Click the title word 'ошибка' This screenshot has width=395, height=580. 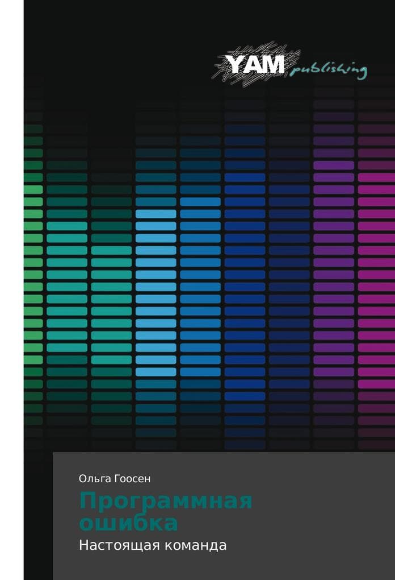[129, 523]
